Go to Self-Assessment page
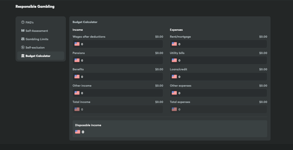This screenshot has height=150, width=293. pos(37,31)
